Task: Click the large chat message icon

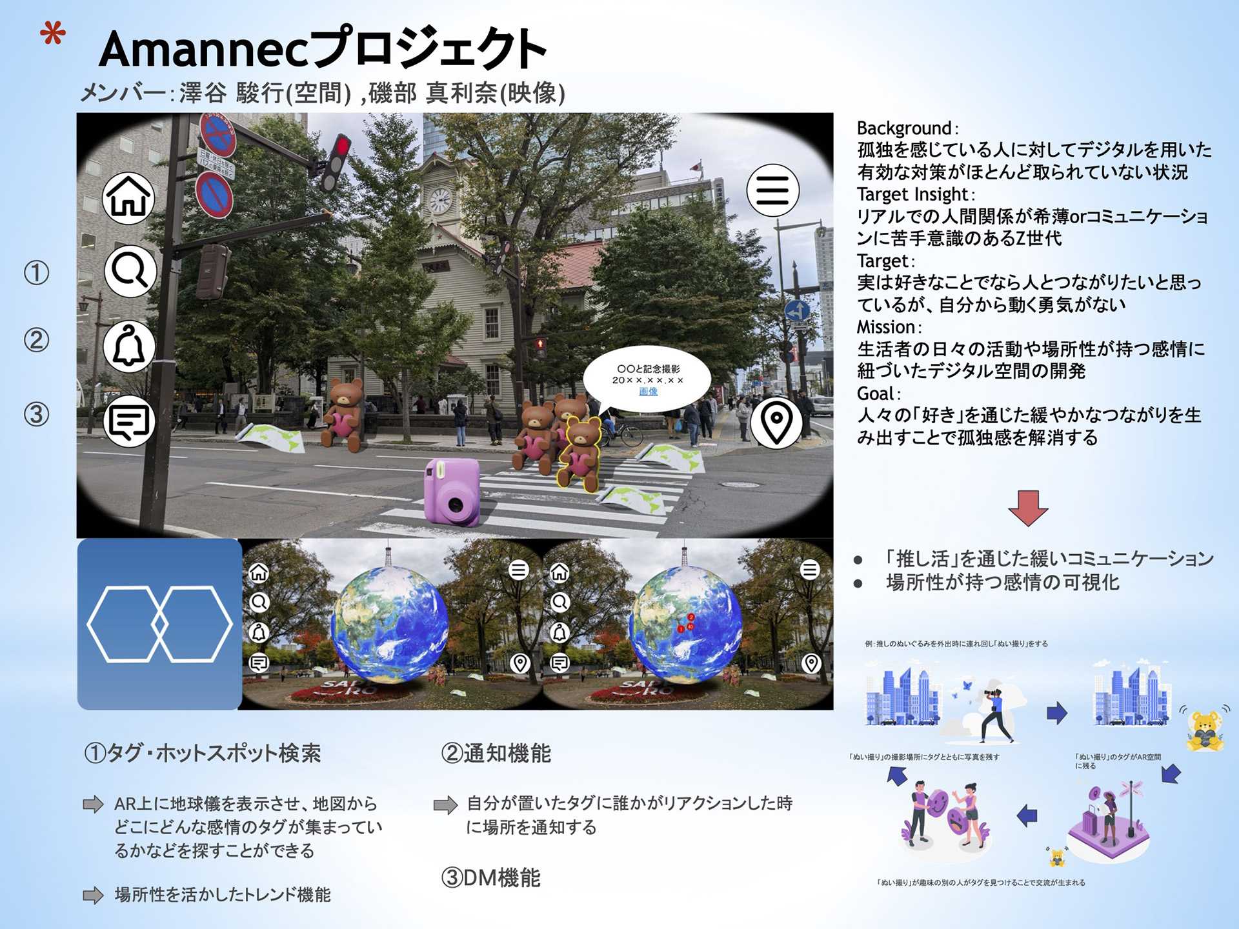Action: click(129, 421)
